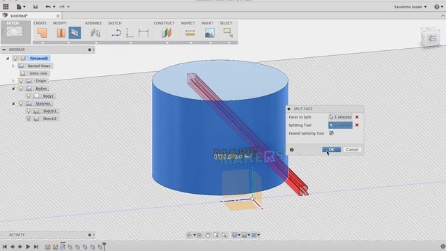Click Faces to Split 1 selected field
This screenshot has width=446, height=251.
tap(341, 117)
